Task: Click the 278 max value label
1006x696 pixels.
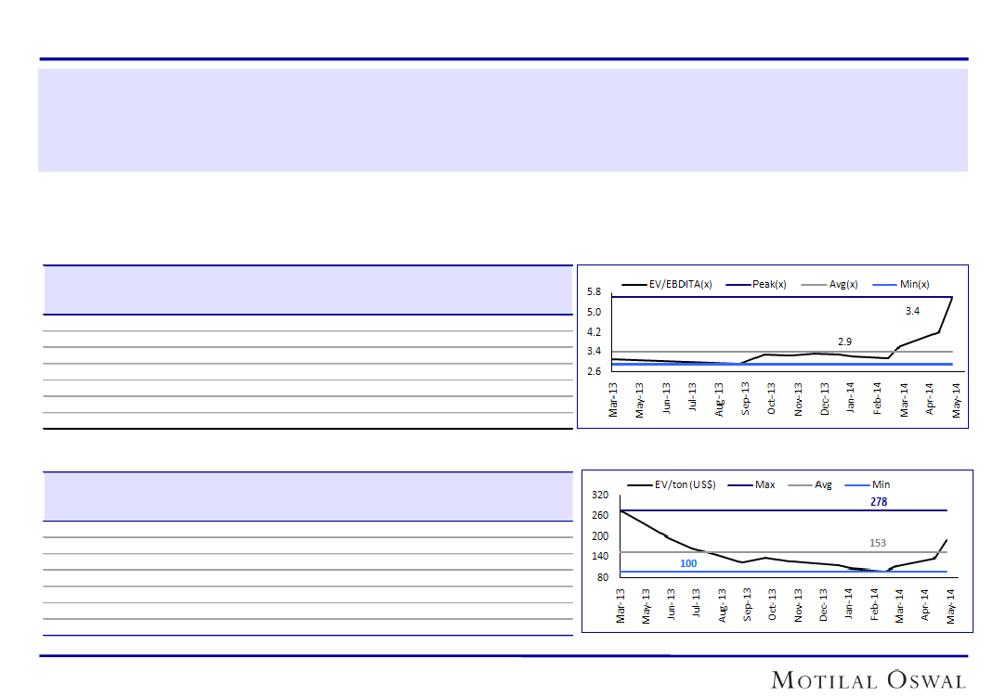Action: (879, 502)
